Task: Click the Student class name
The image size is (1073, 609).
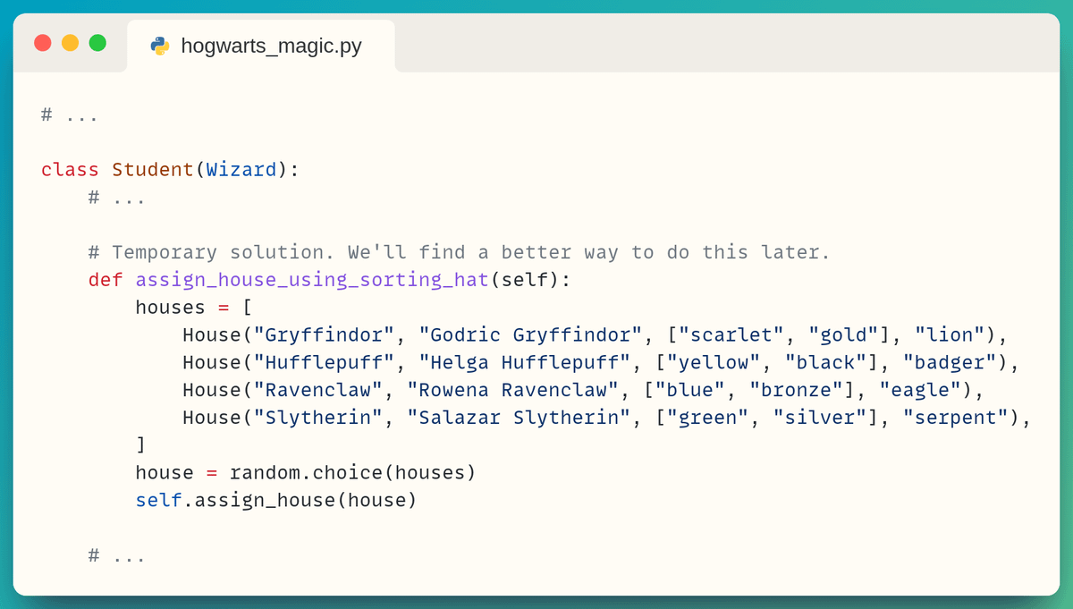Action: pos(153,170)
